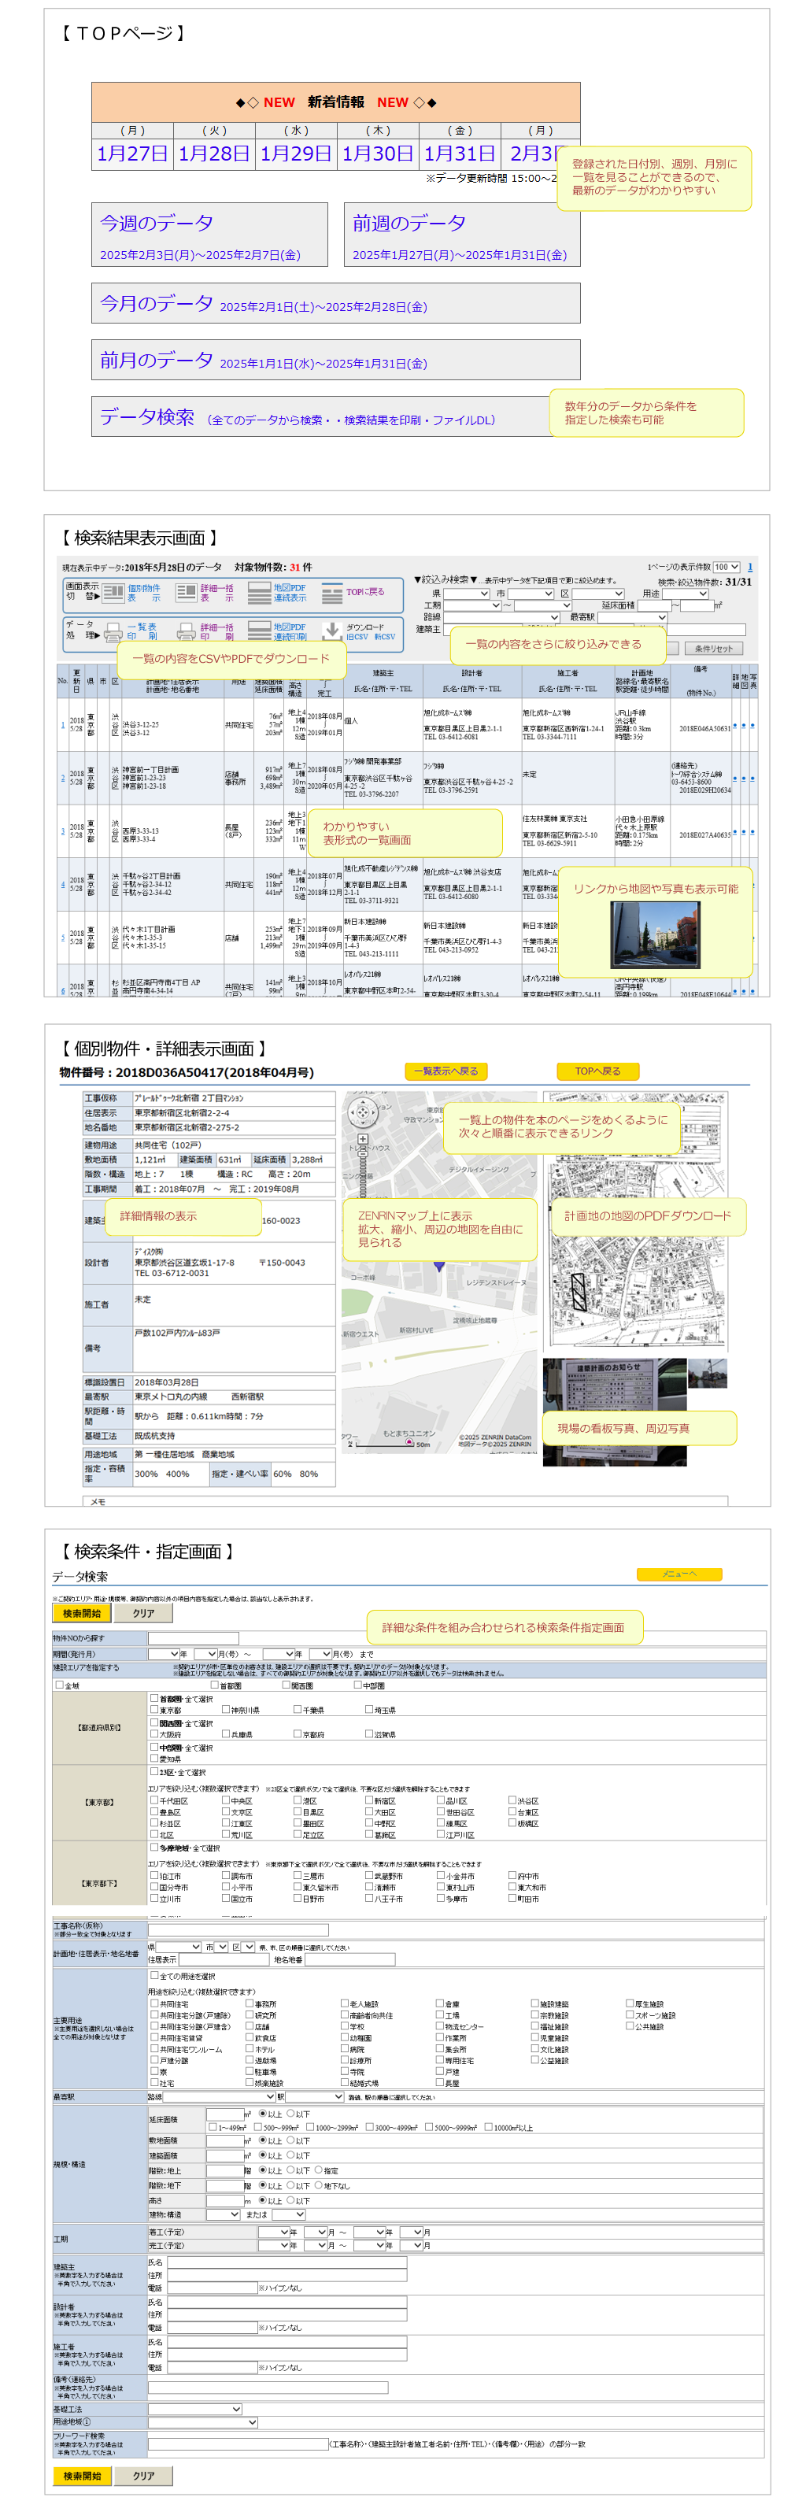Click the 詳細一括印刷 printer icon
This screenshot has width=806, height=2497.
186,631
